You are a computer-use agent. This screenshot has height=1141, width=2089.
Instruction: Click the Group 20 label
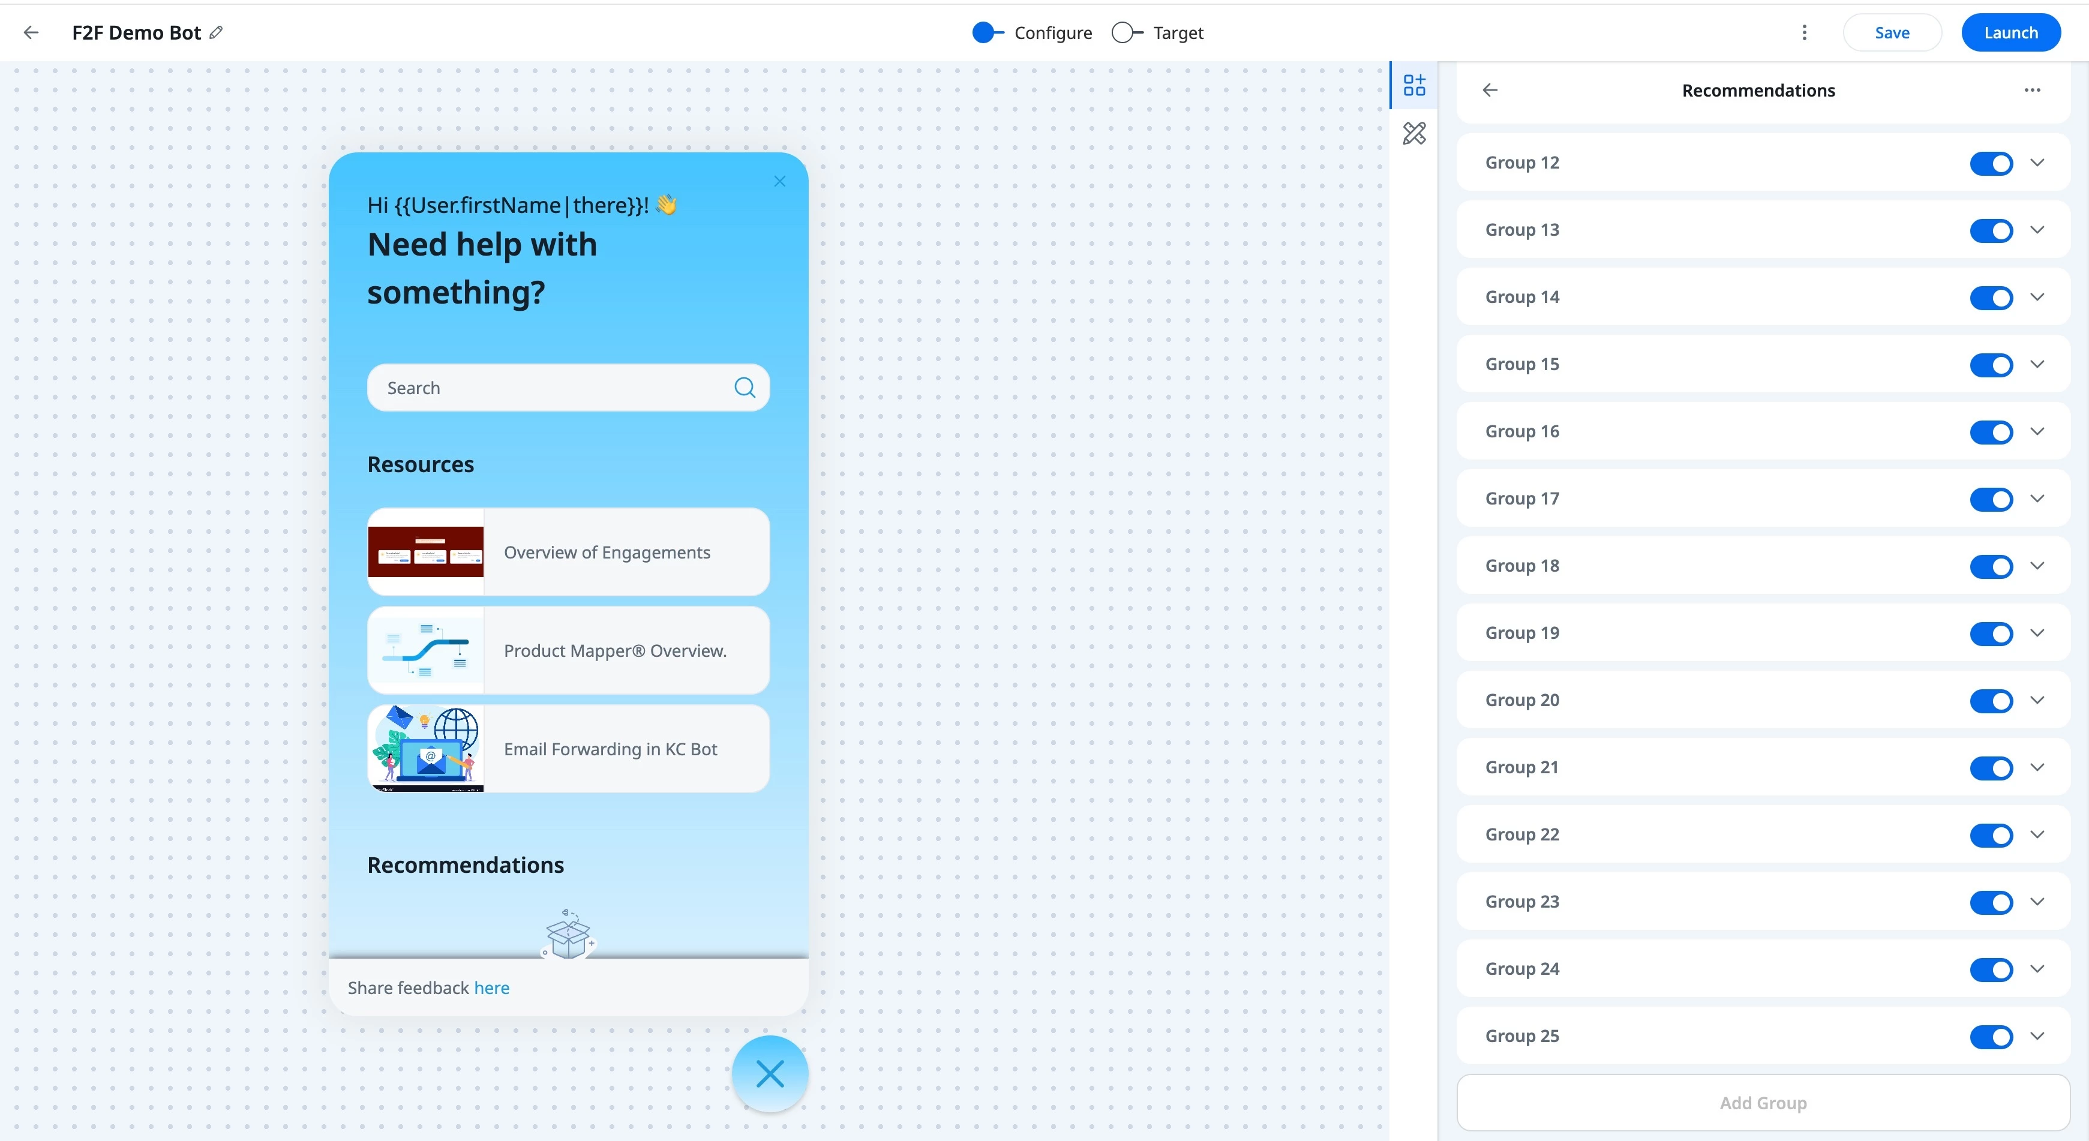tap(1522, 700)
